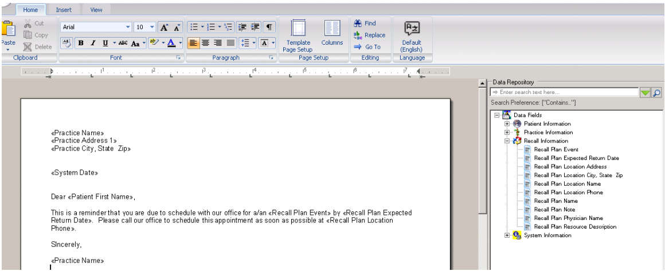Toggle the show paragraph marks pilcrow
Image resolution: width=665 pixels, height=271 pixels.
[x=269, y=27]
